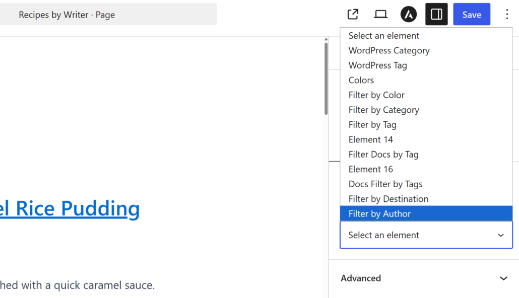Screen dimensions: 519x298
Task: Open the page preview in new tab icon
Action: 353,14
